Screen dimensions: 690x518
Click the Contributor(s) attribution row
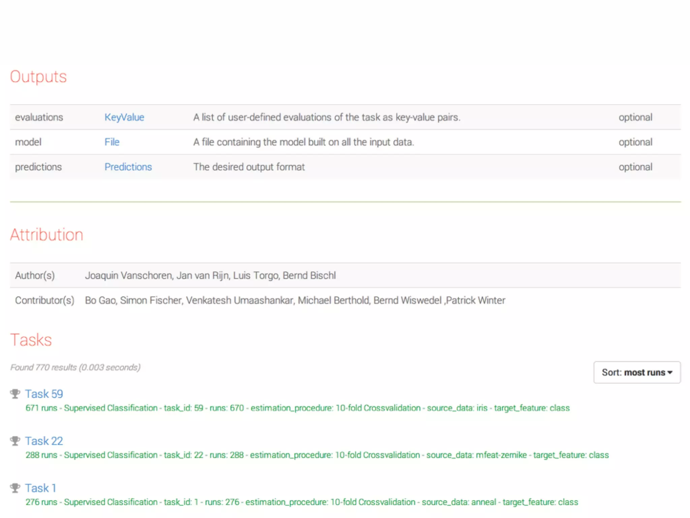point(44,300)
